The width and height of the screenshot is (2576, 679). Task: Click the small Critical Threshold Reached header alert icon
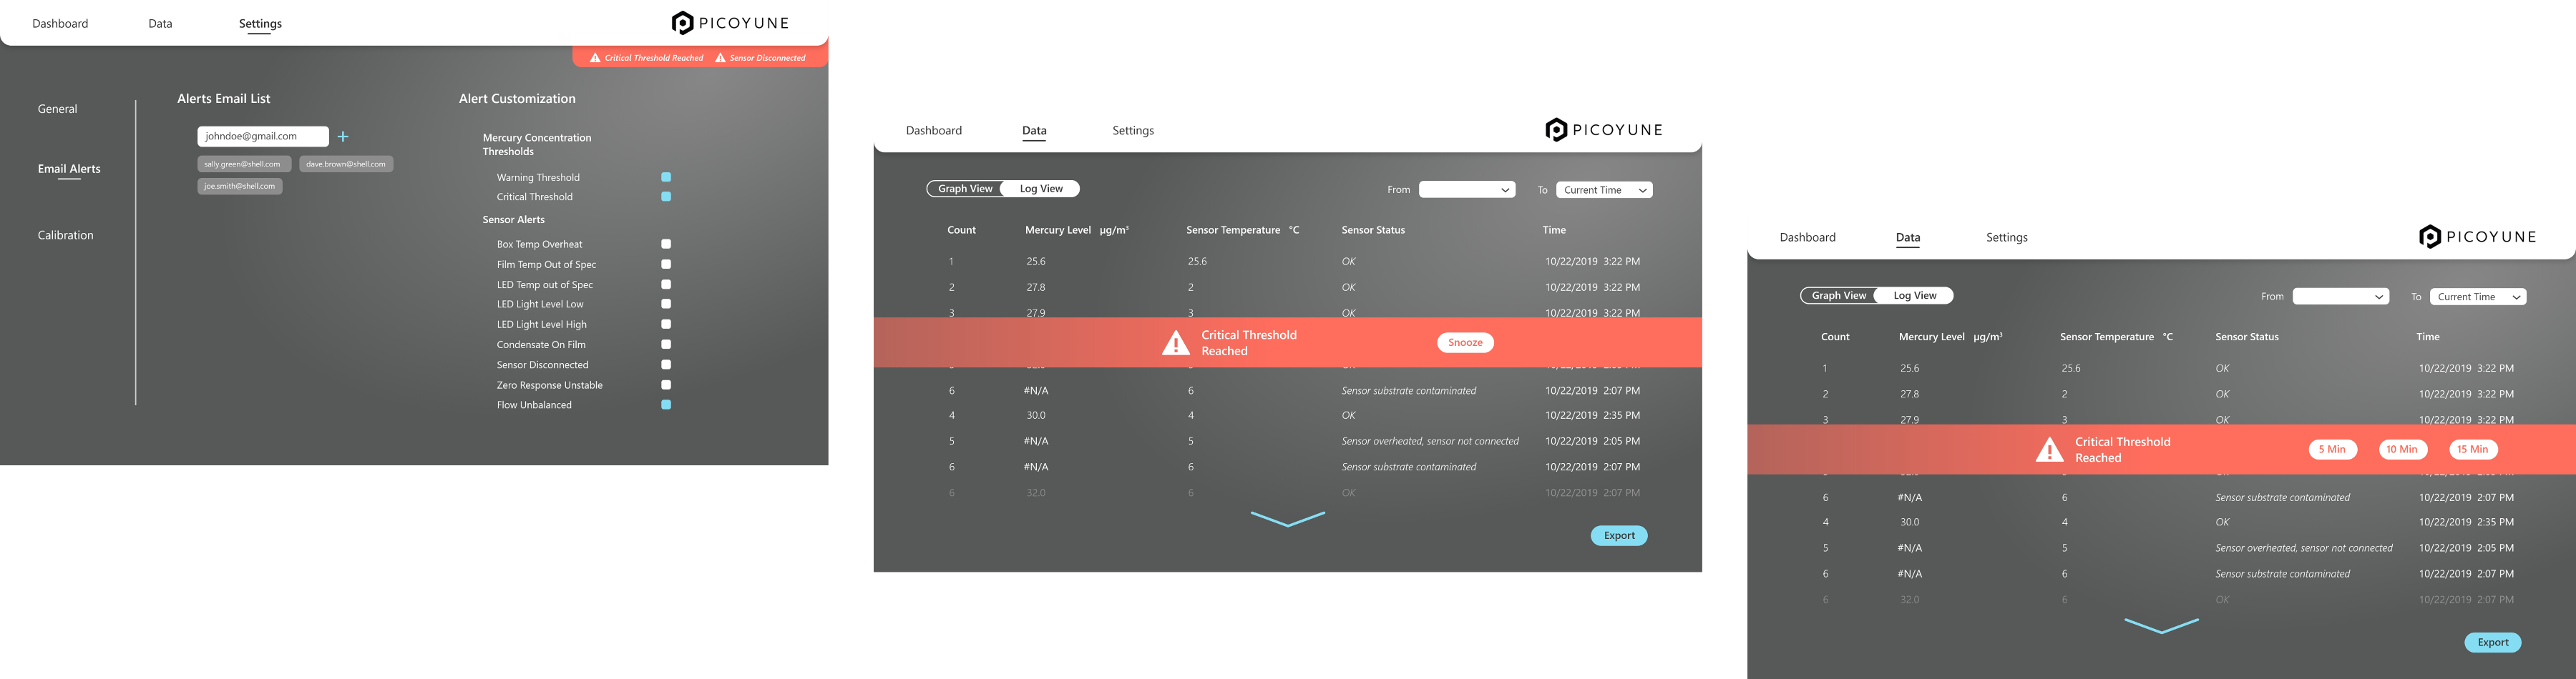coord(595,58)
